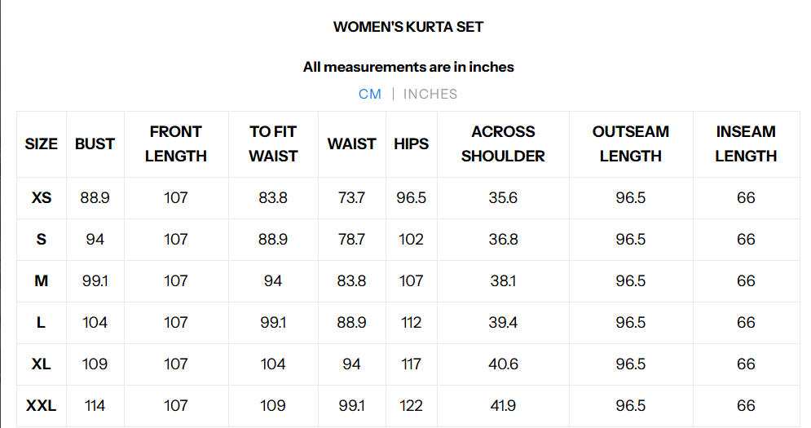The width and height of the screenshot is (811, 428).
Task: Select the XXL size row label
Action: [x=42, y=406]
